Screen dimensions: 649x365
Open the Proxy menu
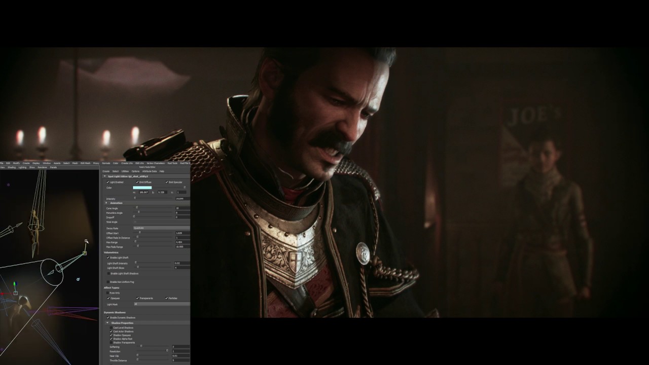[96, 163]
